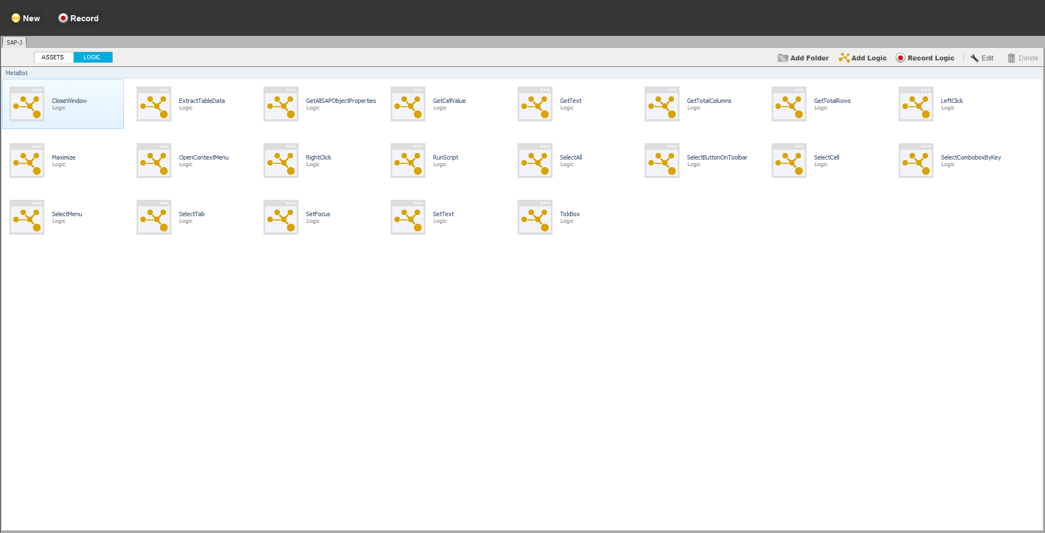Screen dimensions: 1045x533
Task: Click the GetTotalRows logic icon
Action: pos(789,104)
